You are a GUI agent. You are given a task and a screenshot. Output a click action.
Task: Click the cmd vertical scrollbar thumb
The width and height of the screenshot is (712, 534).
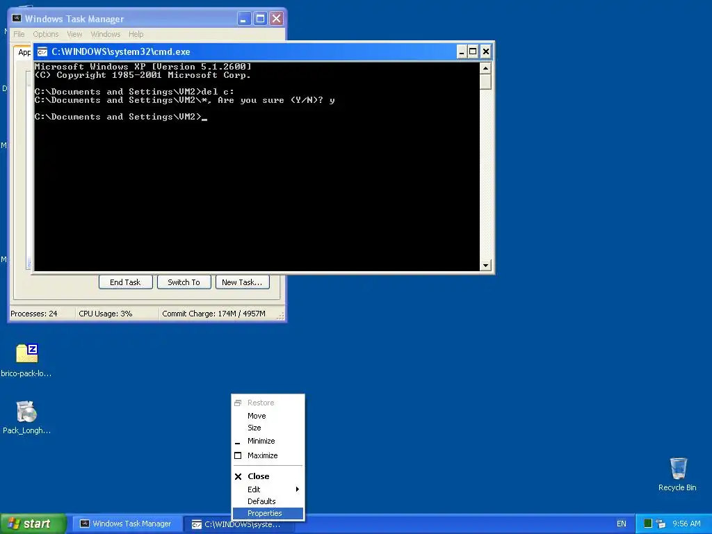485,82
